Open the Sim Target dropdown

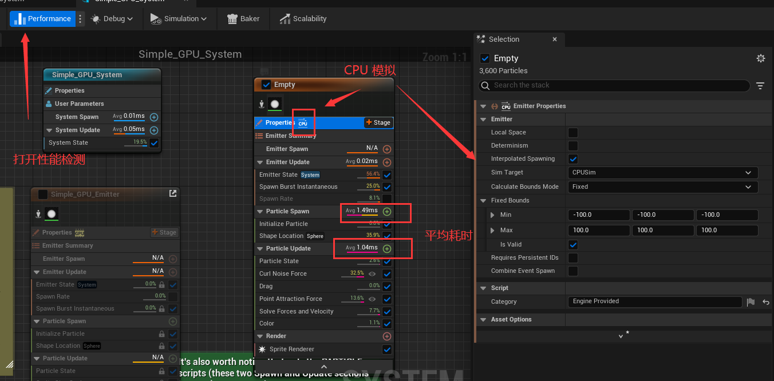(662, 172)
